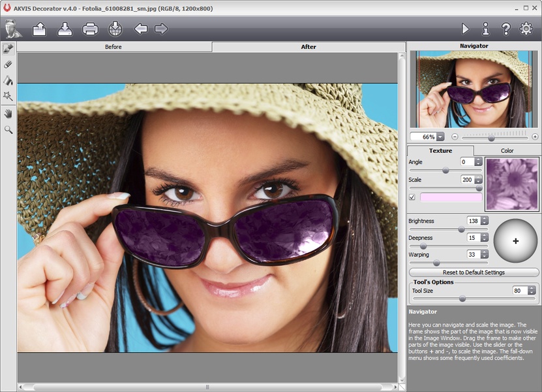Viewport: 542px width, 392px height.
Task: Switch to the Color tab
Action: (507, 151)
